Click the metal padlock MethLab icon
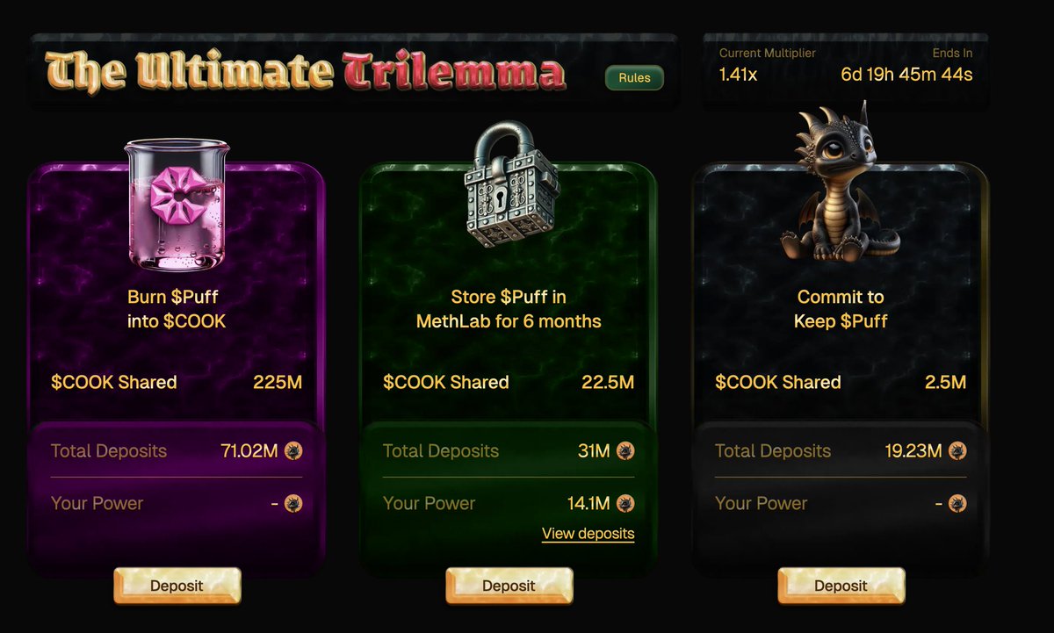Image resolution: width=1054 pixels, height=633 pixels. [512, 182]
